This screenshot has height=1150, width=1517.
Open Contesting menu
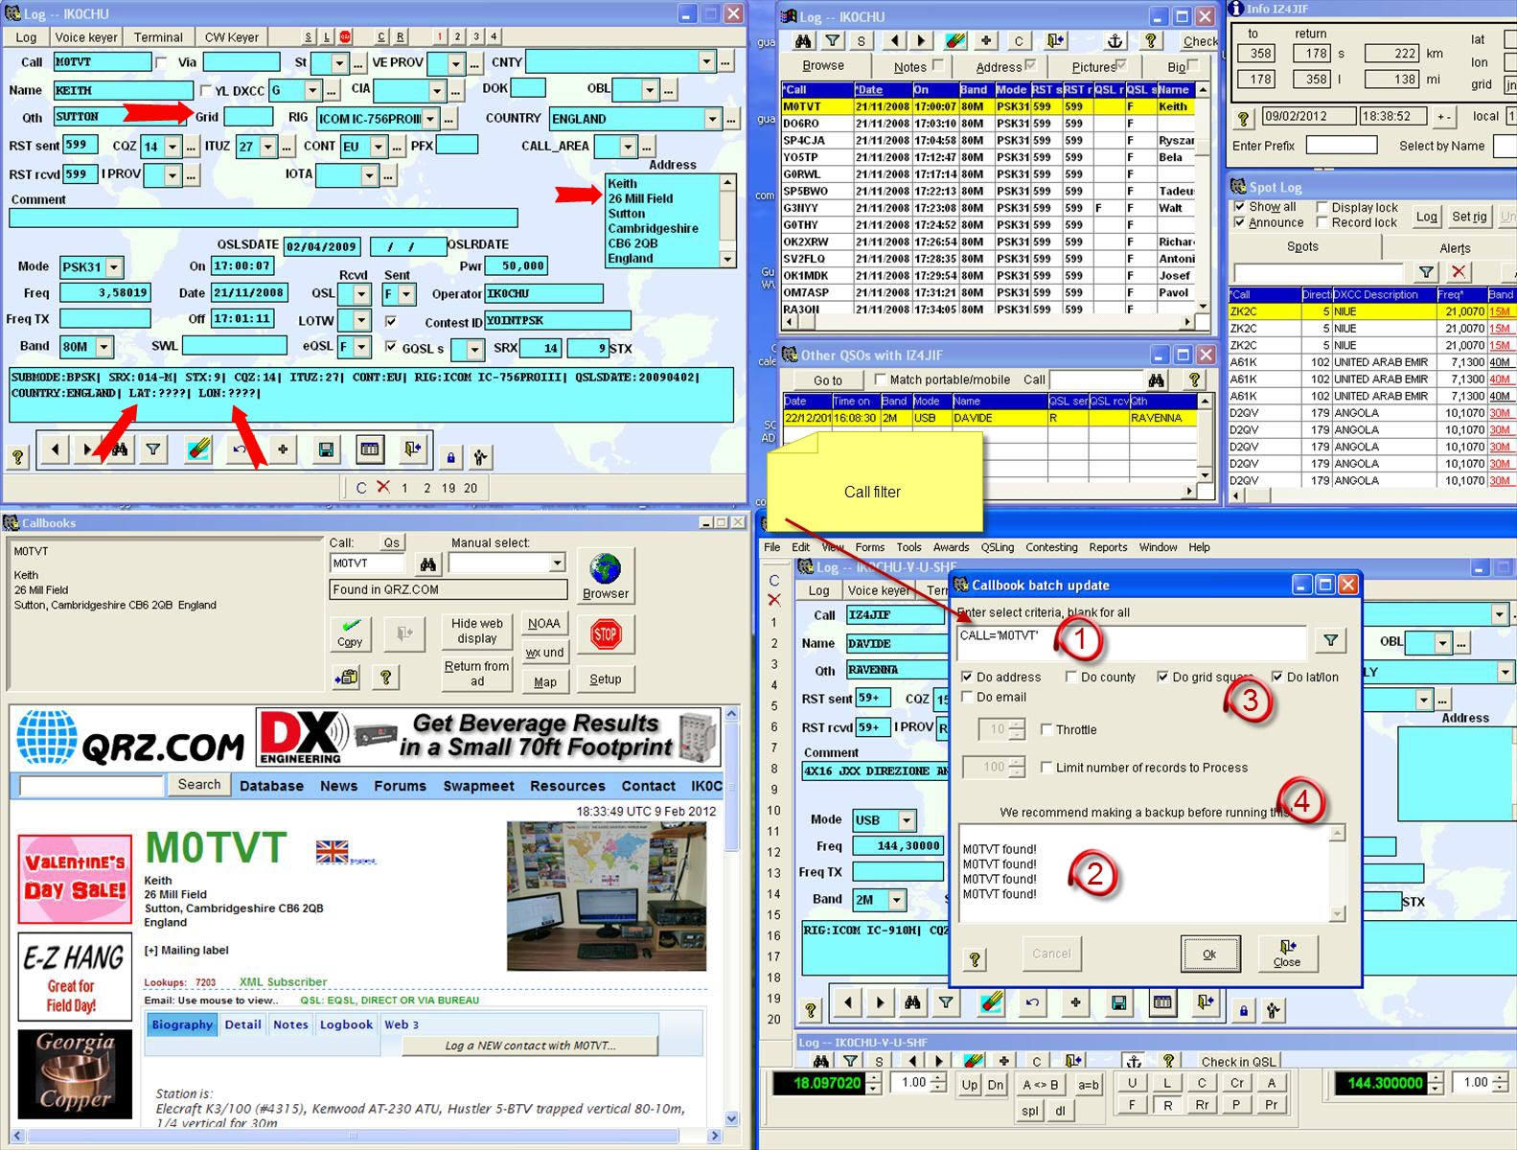point(1051,547)
